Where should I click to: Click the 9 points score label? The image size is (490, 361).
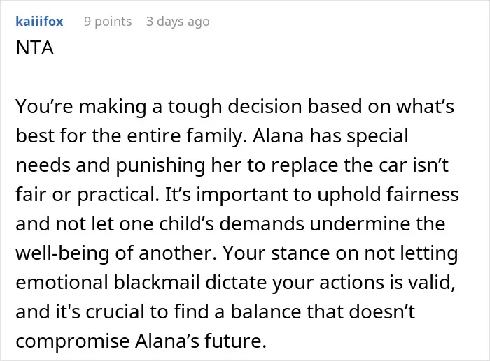[x=108, y=22]
